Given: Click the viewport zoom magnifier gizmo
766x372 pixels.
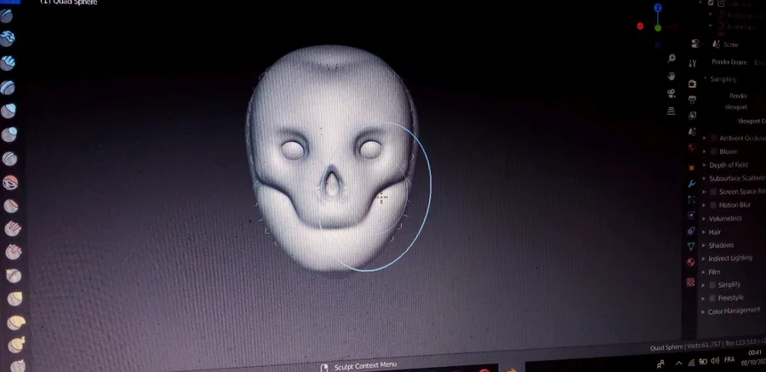Looking at the screenshot, I should click(672, 58).
